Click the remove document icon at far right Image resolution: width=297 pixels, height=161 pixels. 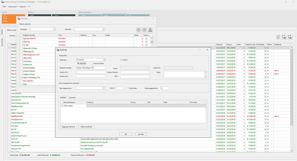point(290,37)
